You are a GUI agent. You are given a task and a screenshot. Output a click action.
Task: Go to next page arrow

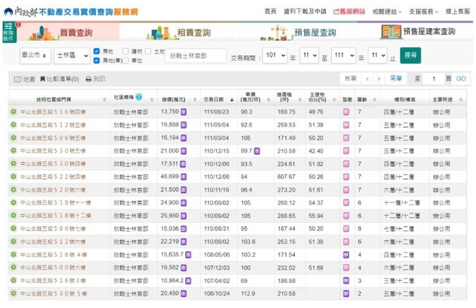pyautogui.click(x=379, y=79)
